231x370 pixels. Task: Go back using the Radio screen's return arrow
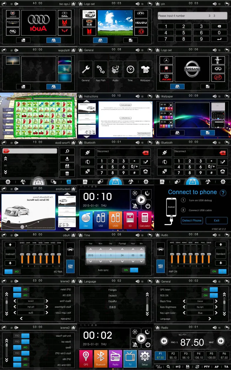tap(227, 327)
